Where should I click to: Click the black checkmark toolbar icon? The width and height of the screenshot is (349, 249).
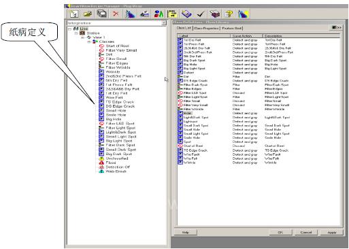click(201, 14)
